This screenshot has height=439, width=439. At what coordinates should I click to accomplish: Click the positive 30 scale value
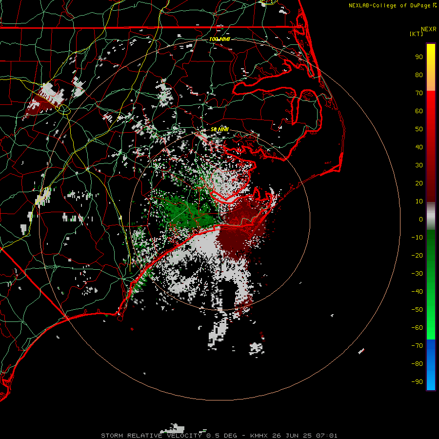(419, 165)
